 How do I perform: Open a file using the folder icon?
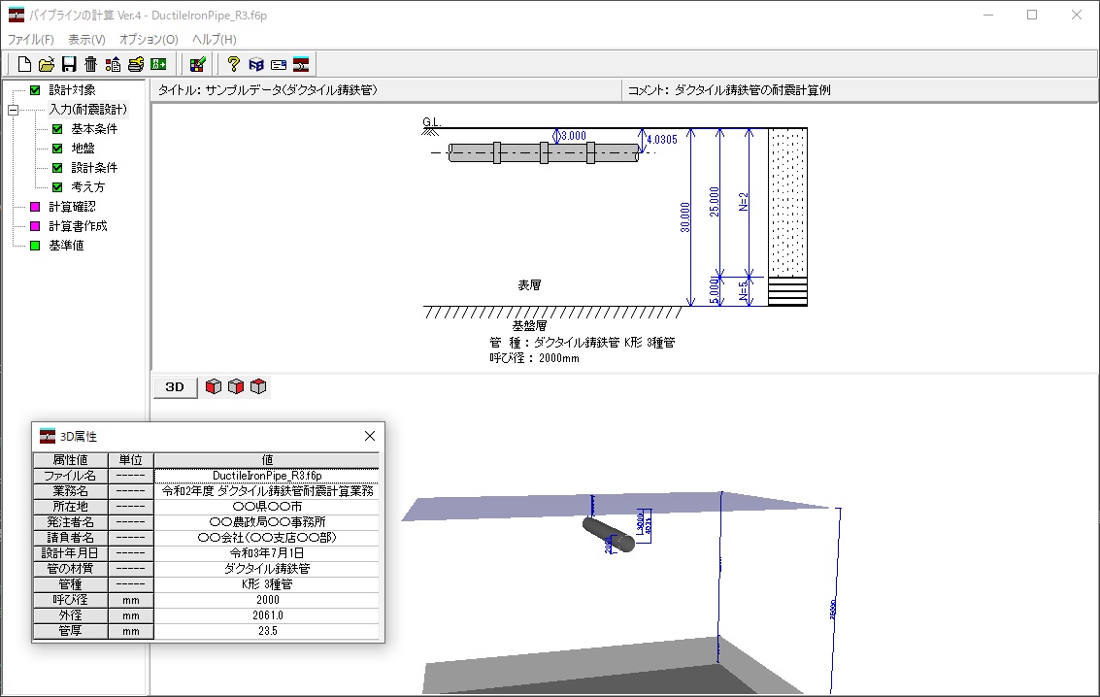[x=47, y=64]
